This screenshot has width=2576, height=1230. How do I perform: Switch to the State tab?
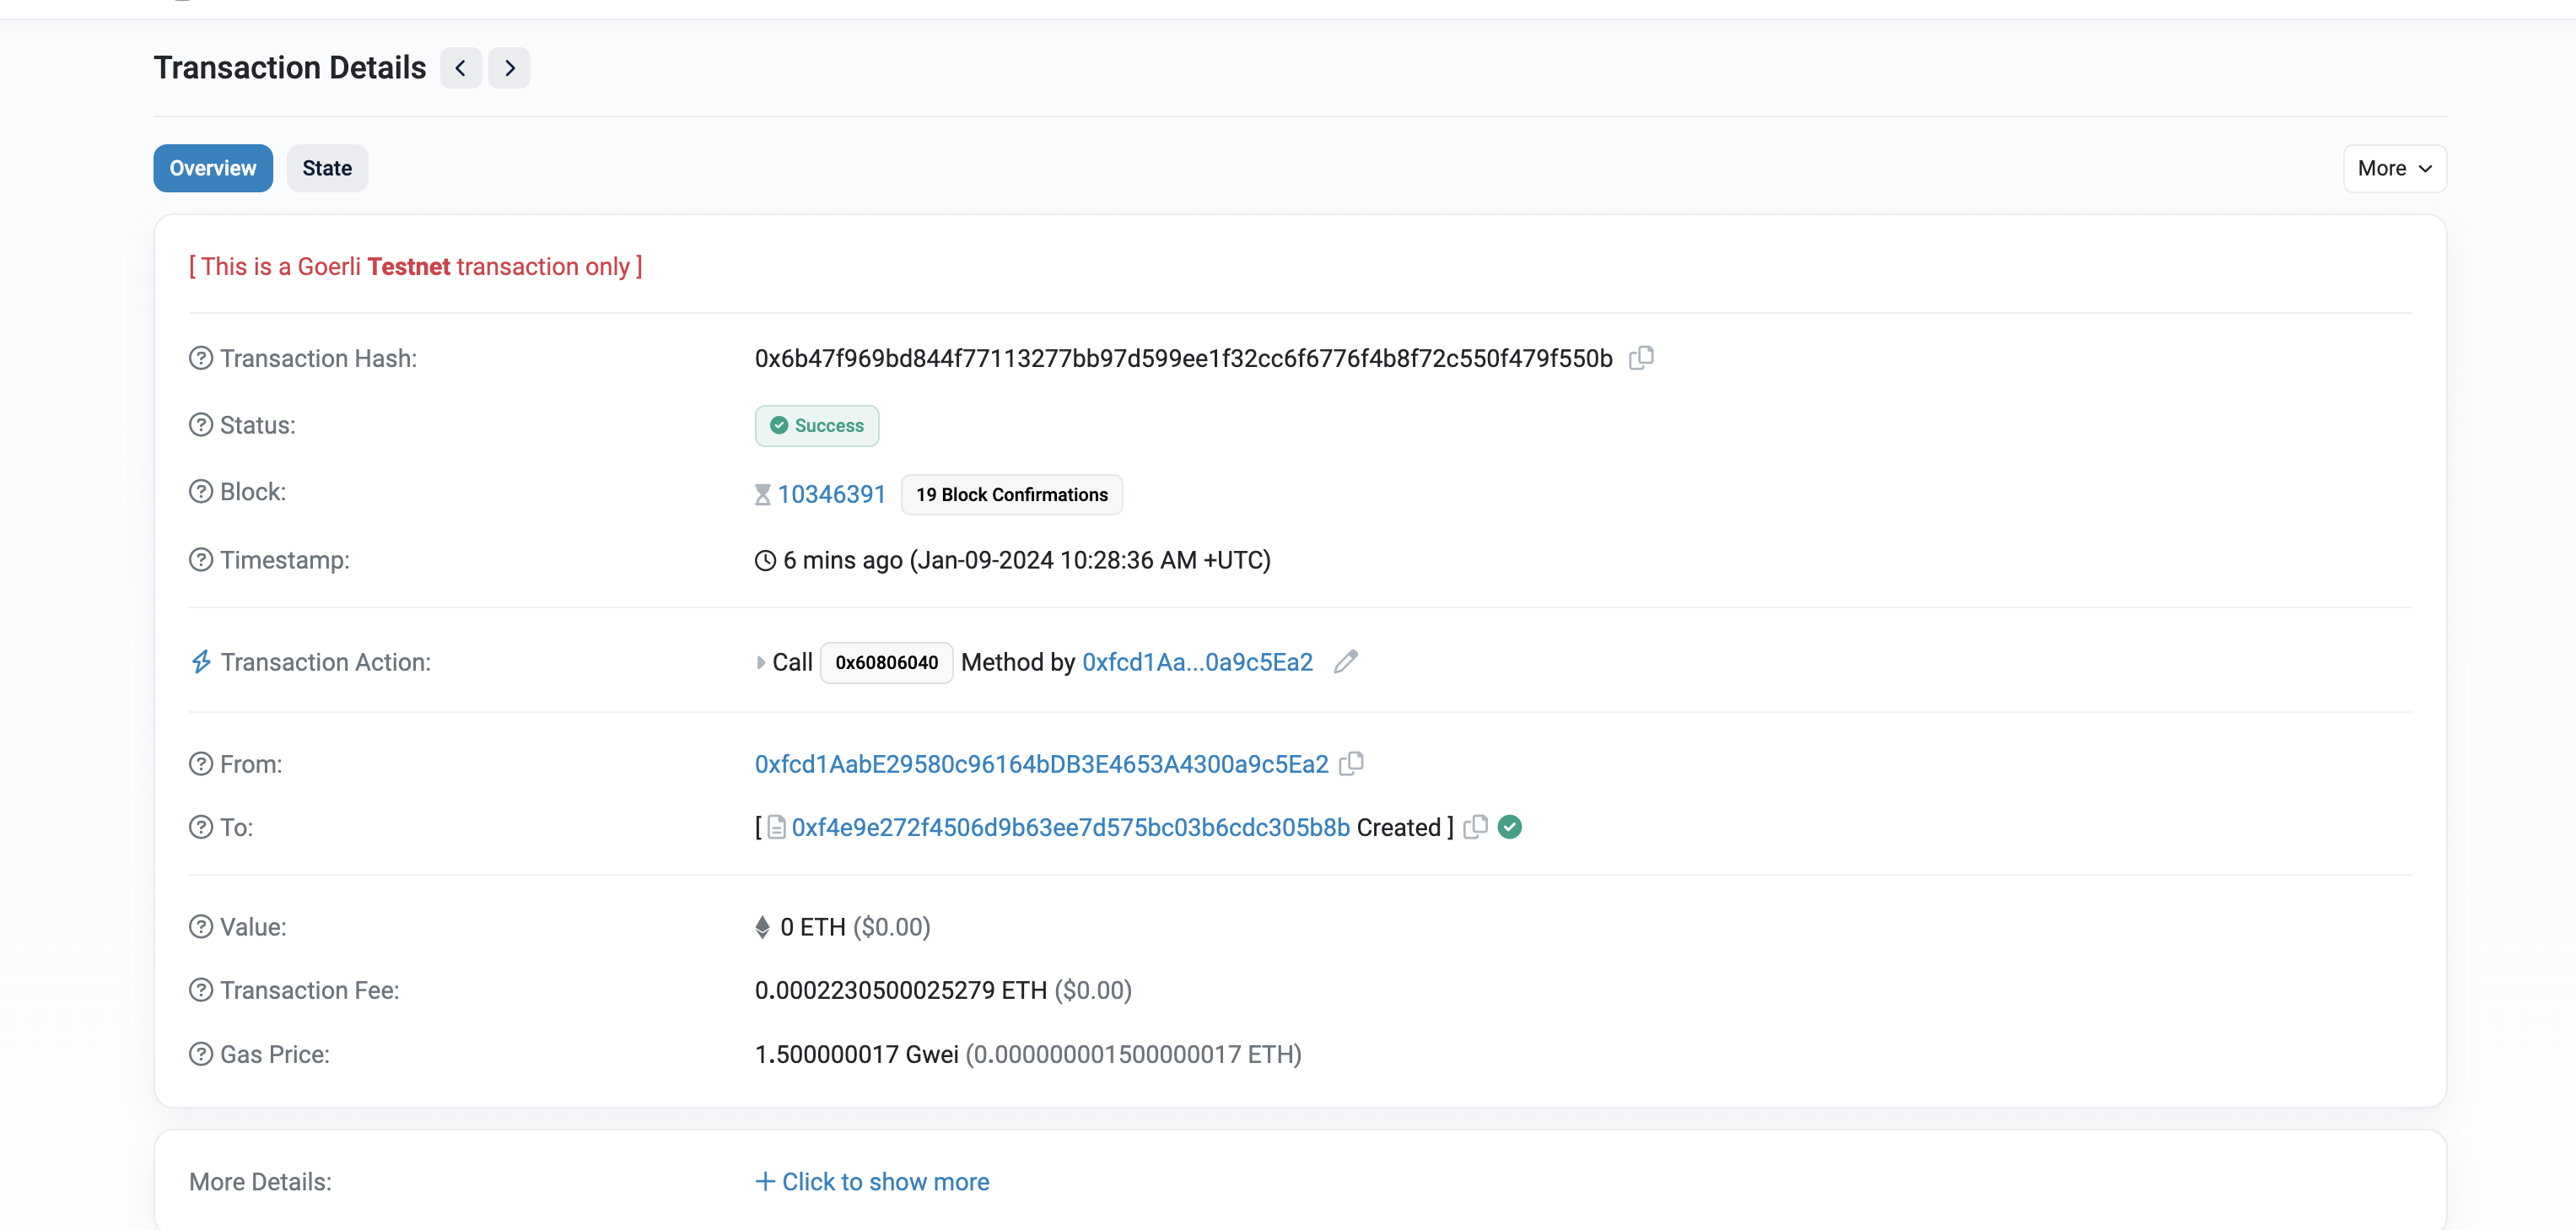click(327, 168)
